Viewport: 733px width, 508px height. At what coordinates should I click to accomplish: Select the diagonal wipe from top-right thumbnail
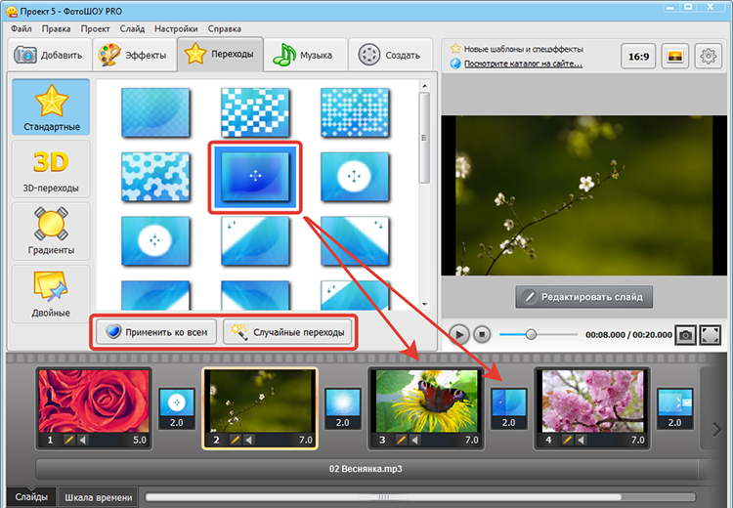355,240
